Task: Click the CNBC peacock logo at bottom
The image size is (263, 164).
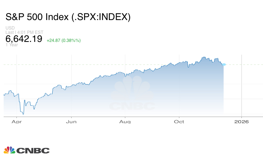Action: (9, 150)
